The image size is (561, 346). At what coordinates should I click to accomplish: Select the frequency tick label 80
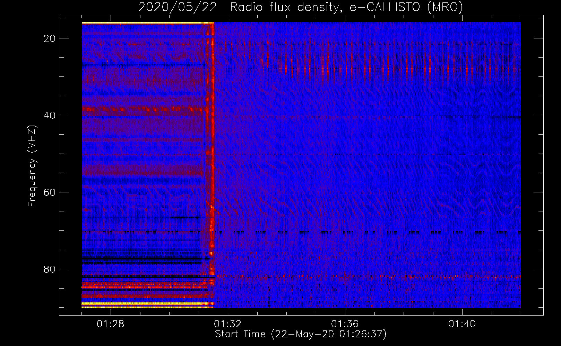50,269
